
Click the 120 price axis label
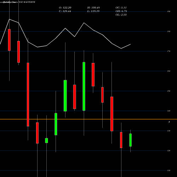click(x=169, y=151)
